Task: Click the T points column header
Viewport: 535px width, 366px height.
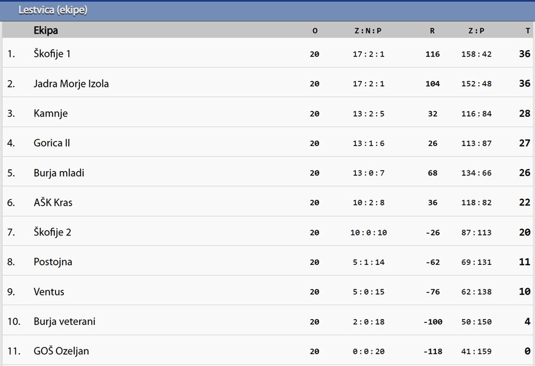Action: [528, 31]
